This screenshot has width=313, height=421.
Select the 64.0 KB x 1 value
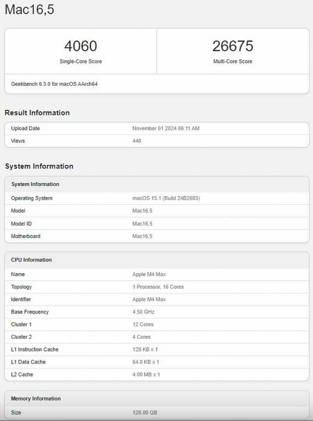tap(146, 362)
